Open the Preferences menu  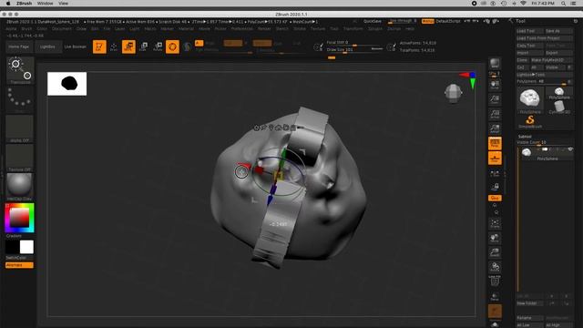pyautogui.click(x=241, y=28)
